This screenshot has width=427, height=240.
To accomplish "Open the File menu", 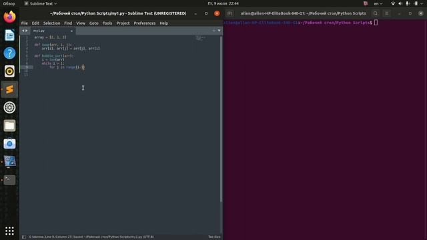I will (25, 23).
